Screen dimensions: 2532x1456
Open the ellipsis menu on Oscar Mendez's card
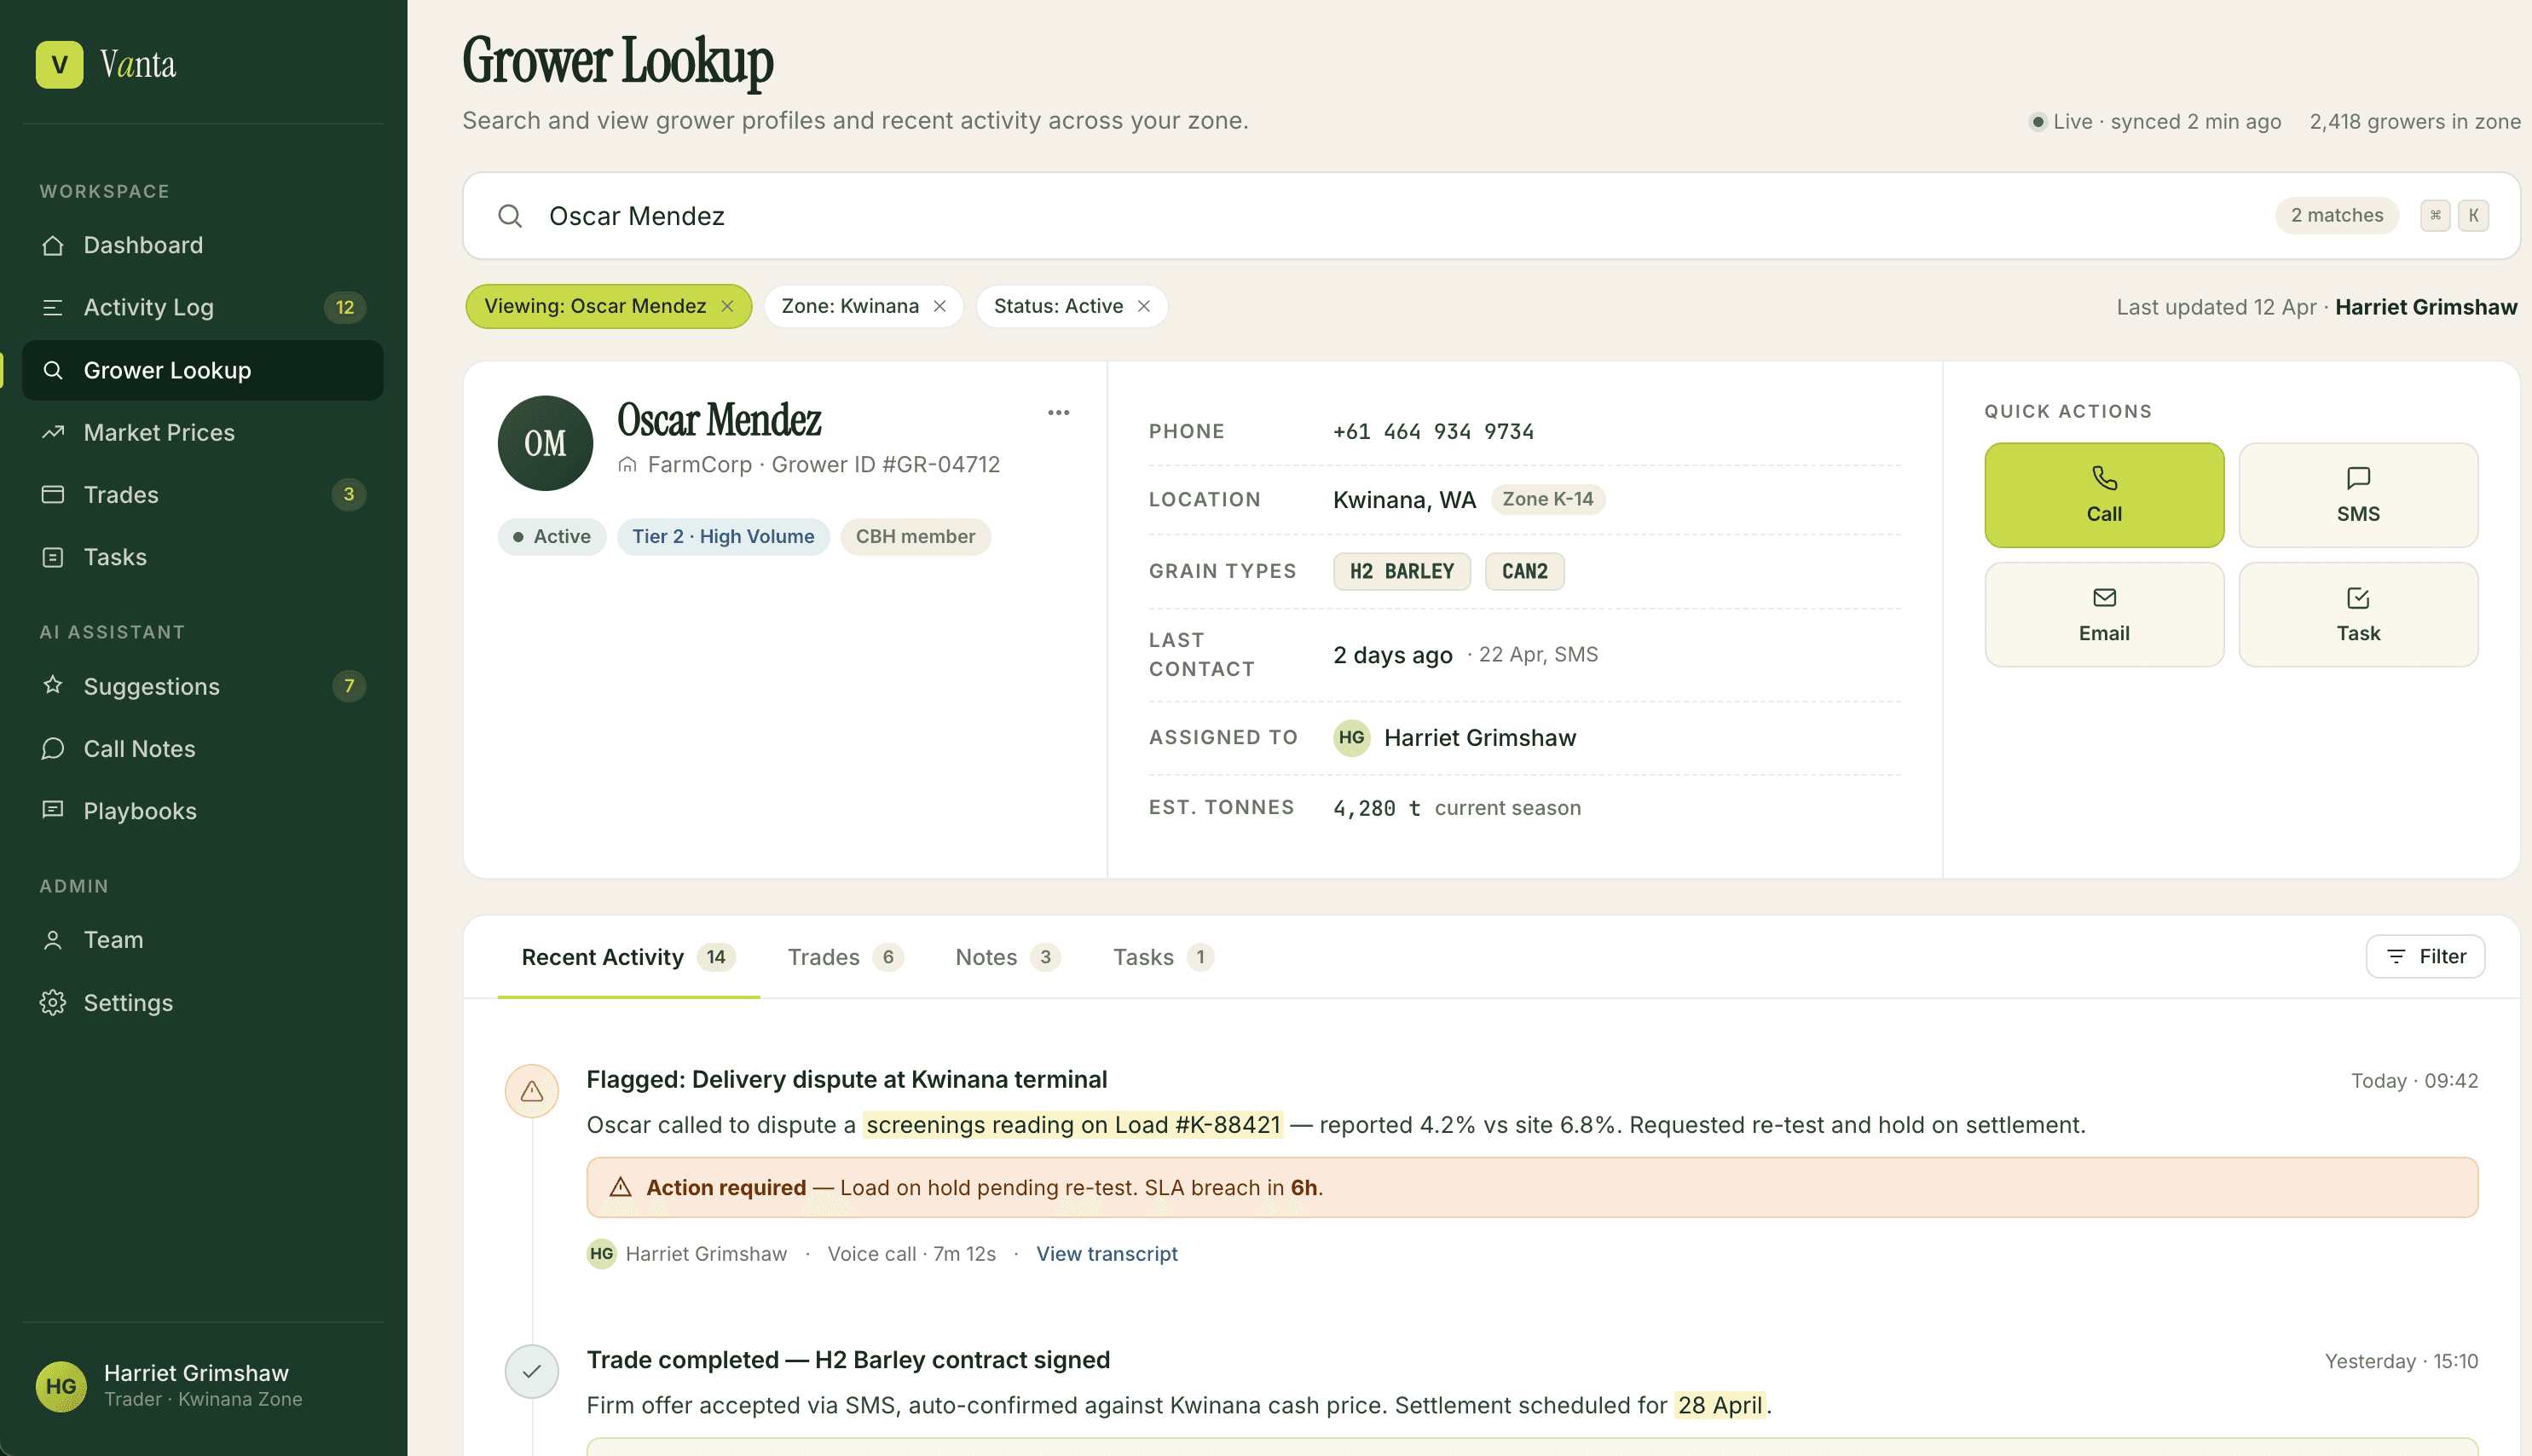1057,412
